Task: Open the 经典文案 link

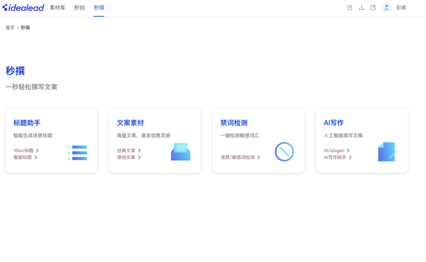Action: click(126, 150)
